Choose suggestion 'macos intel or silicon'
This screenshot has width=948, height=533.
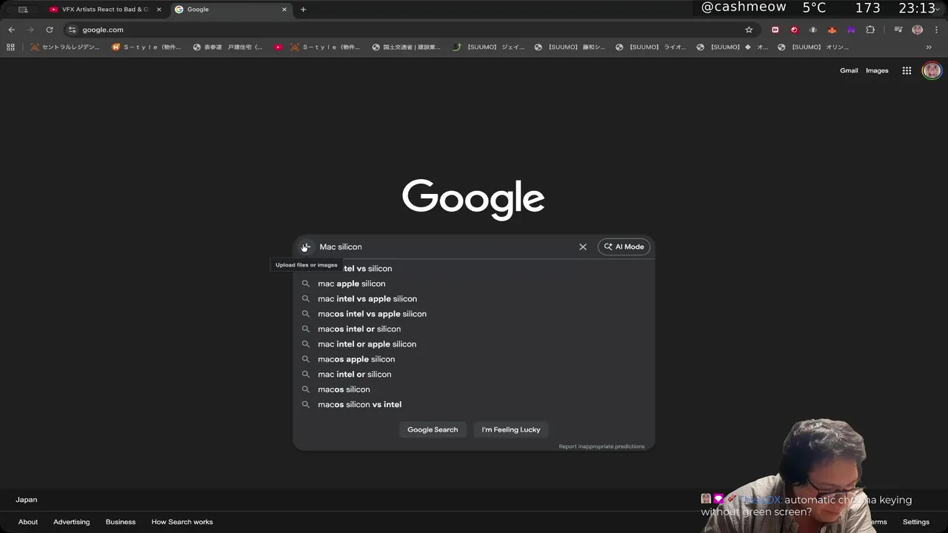(x=474, y=329)
